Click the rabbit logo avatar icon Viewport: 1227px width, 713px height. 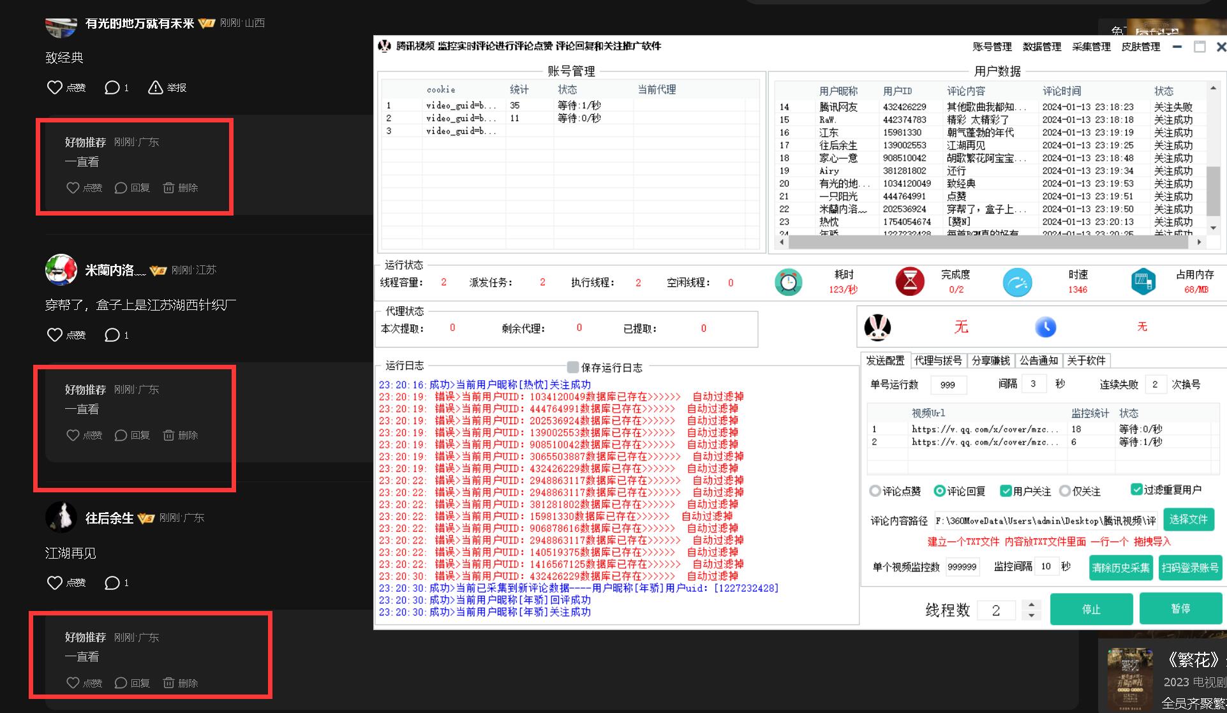pos(877,327)
